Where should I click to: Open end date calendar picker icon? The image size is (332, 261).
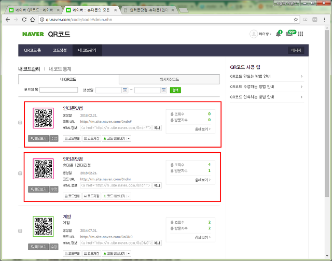click(163, 90)
